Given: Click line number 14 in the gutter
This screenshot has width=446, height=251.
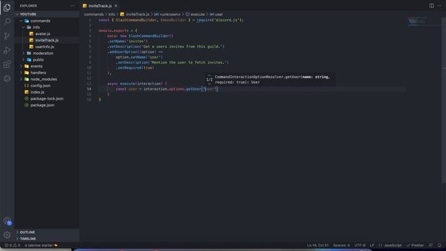Looking at the screenshot, I should tap(89, 89).
